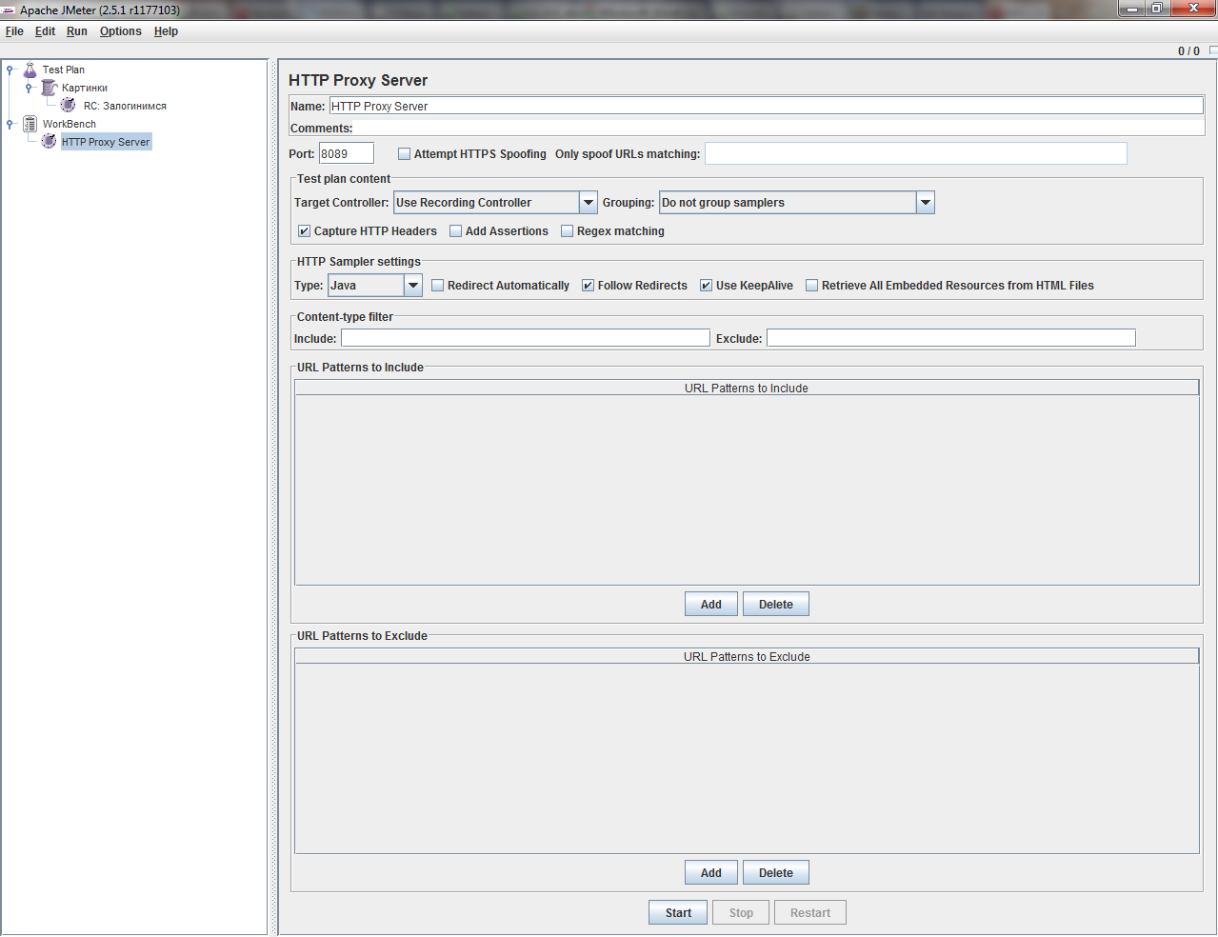Tick the Add Assertions checkbox
The height and width of the screenshot is (937, 1218).
coord(456,231)
